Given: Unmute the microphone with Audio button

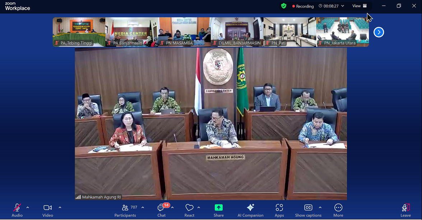Looking at the screenshot, I should click(17, 210).
